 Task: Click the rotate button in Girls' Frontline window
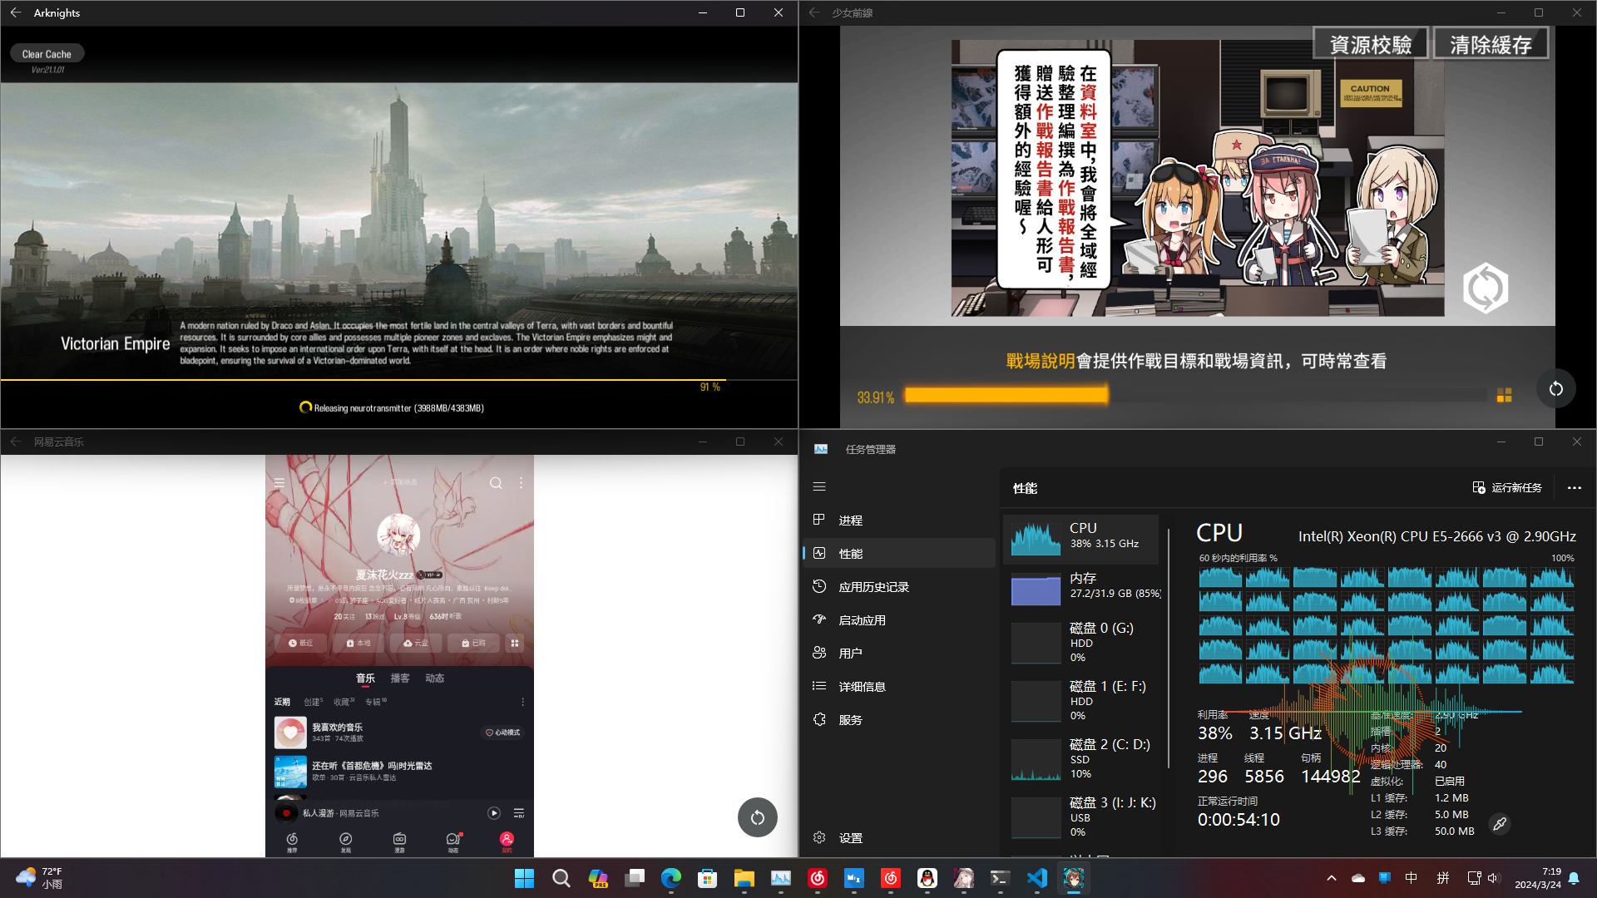pos(1555,388)
